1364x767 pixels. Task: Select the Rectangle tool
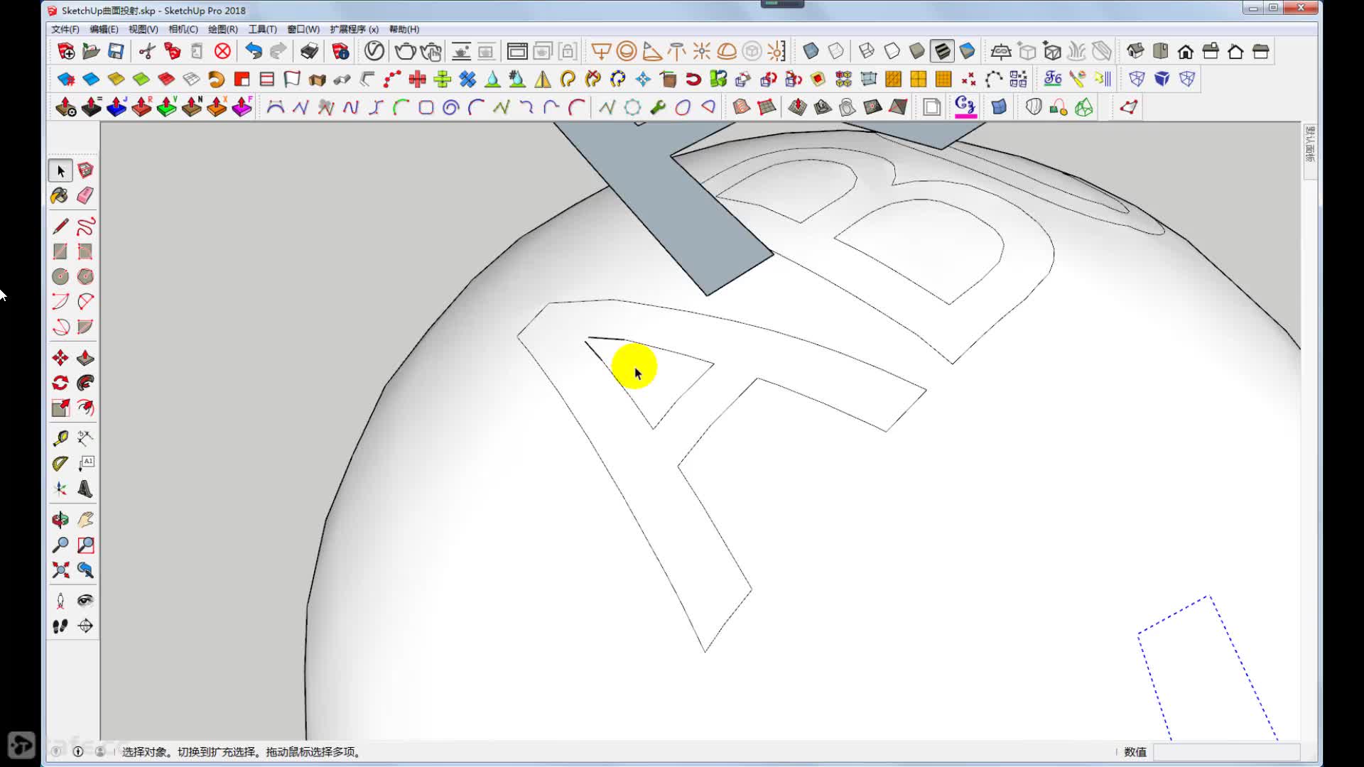pos(60,251)
